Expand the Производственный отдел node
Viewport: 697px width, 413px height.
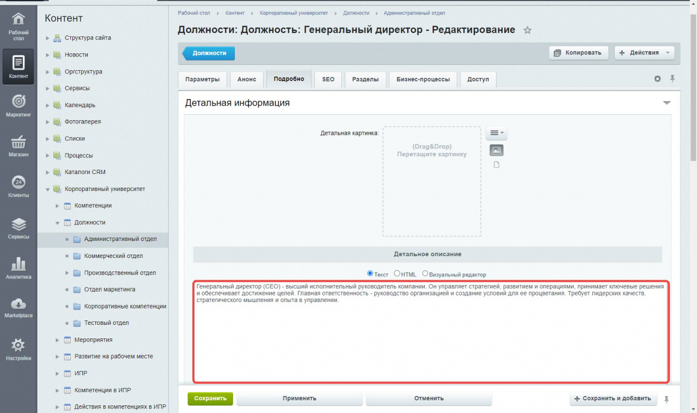(67, 273)
